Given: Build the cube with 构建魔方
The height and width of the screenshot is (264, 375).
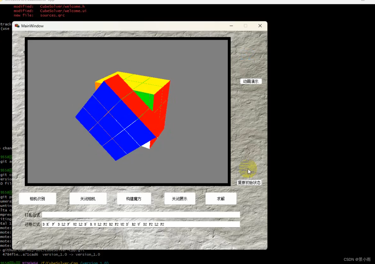Looking at the screenshot, I should [x=134, y=199].
